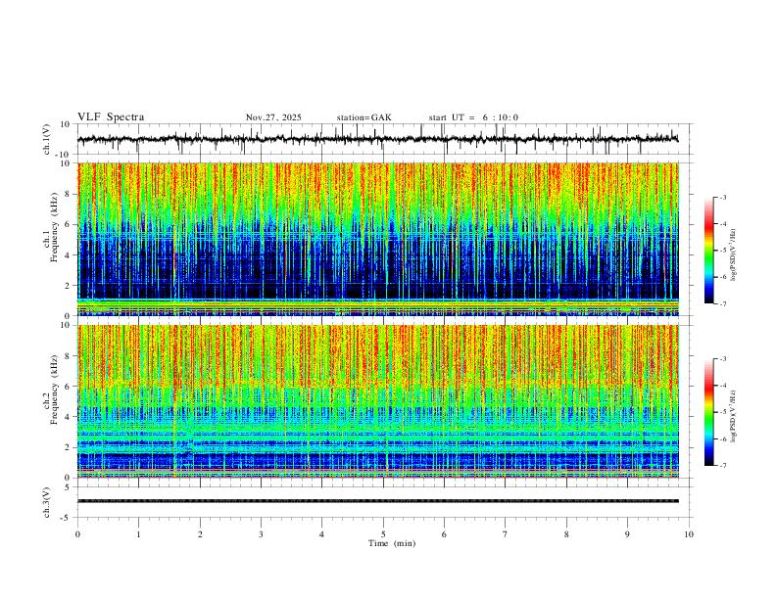Click the ch.1 "Frequency (kHz)" axis label
Viewport: 776px width, 599px height.
pos(55,228)
